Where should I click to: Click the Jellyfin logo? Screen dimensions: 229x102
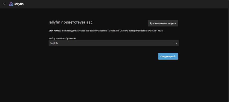pyautogui.click(x=16, y=4)
